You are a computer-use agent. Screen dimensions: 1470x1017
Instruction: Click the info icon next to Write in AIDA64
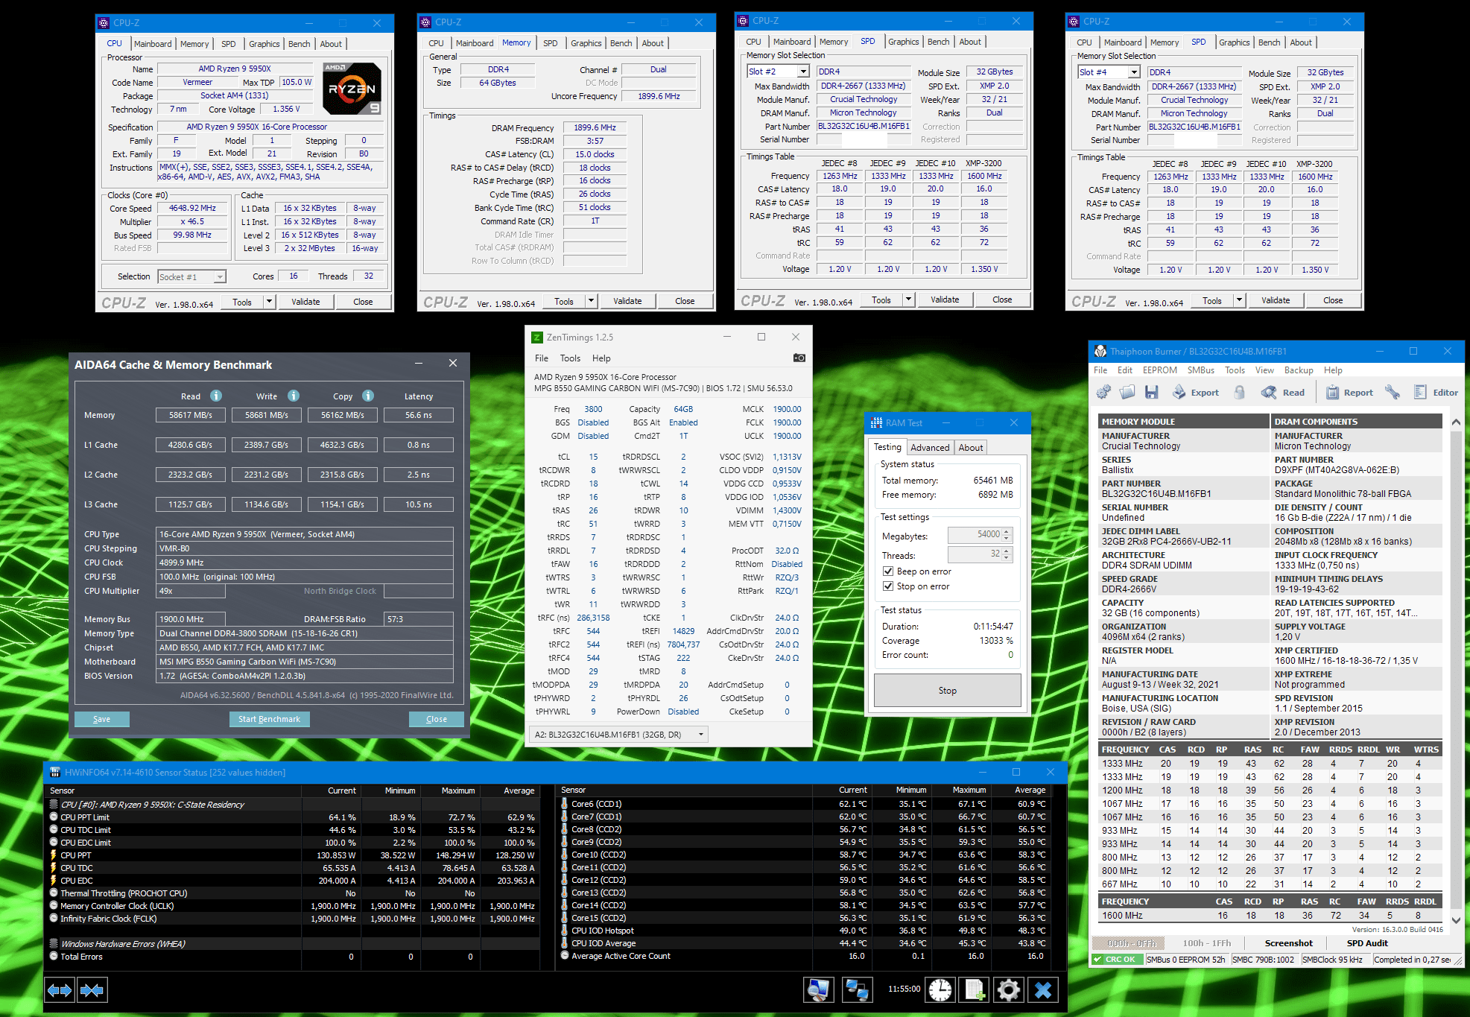(294, 396)
